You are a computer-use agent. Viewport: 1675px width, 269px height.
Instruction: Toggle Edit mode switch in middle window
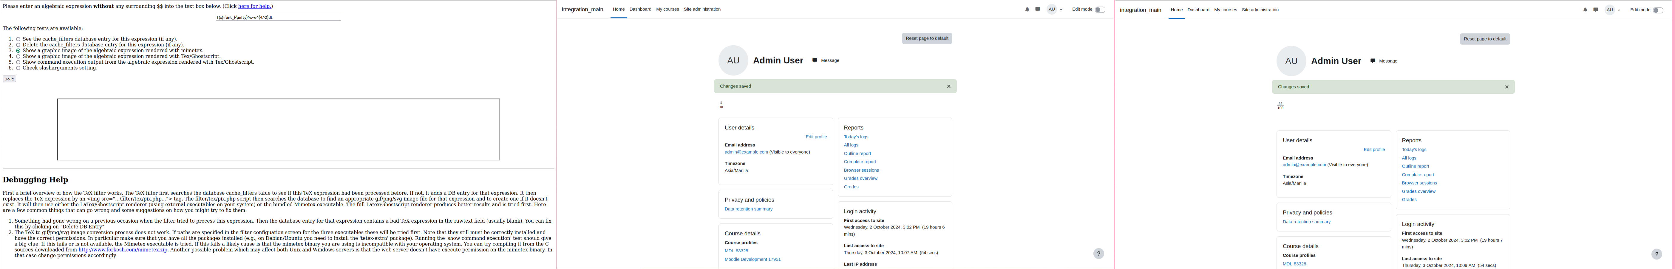1100,10
